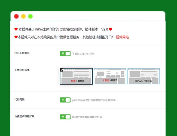Click the 打开下载美化 label
This screenshot has height=136, width=177.
22,53
